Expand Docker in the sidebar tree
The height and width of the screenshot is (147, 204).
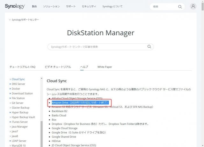pyautogui.click(x=16, y=89)
